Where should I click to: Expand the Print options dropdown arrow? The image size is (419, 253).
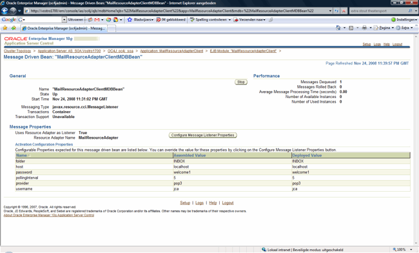(x=371, y=28)
